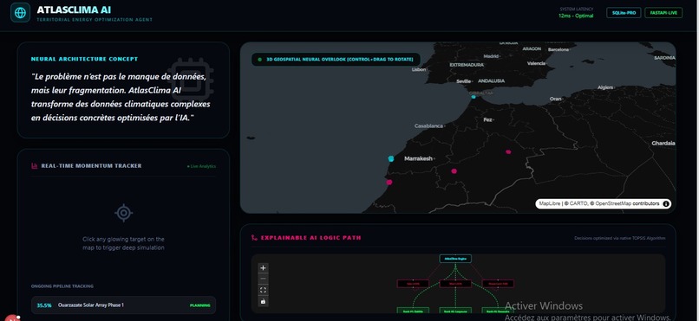Click the Seville label on the map

click(464, 81)
